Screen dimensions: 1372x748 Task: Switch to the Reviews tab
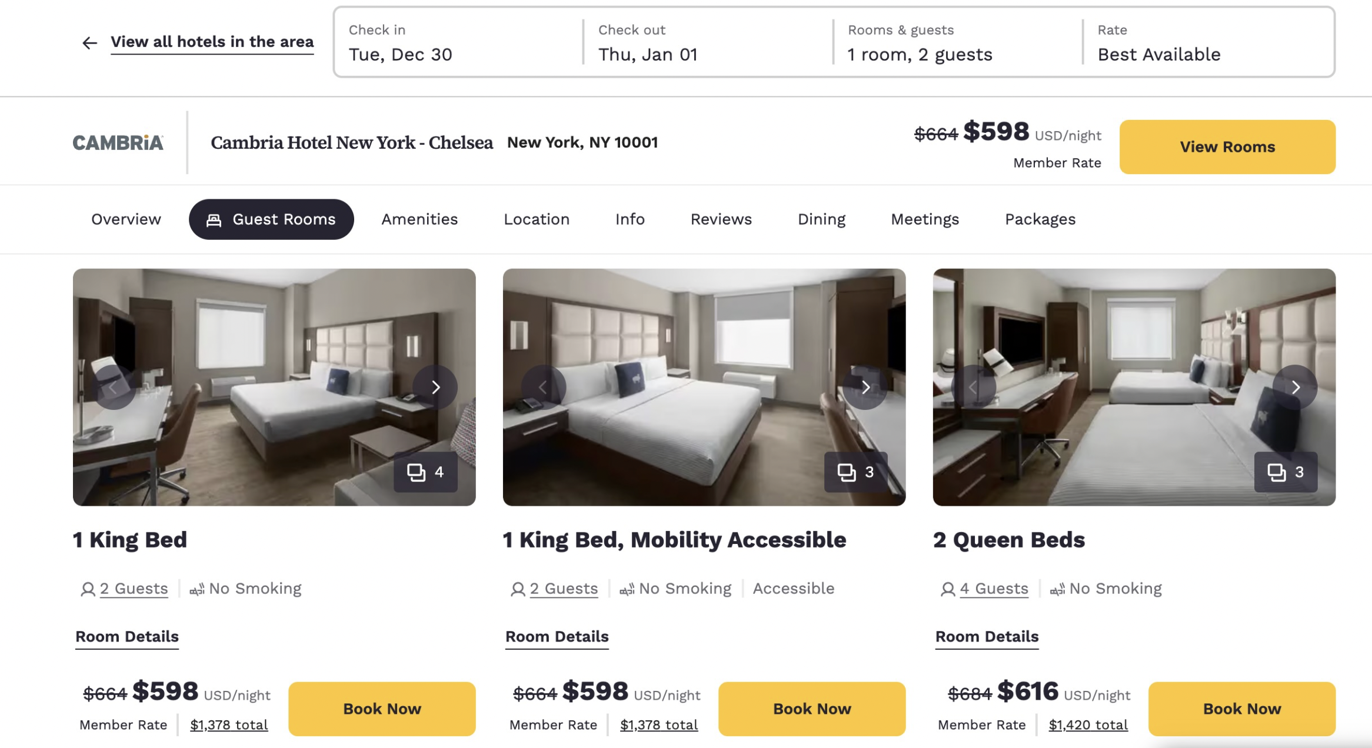click(x=721, y=219)
